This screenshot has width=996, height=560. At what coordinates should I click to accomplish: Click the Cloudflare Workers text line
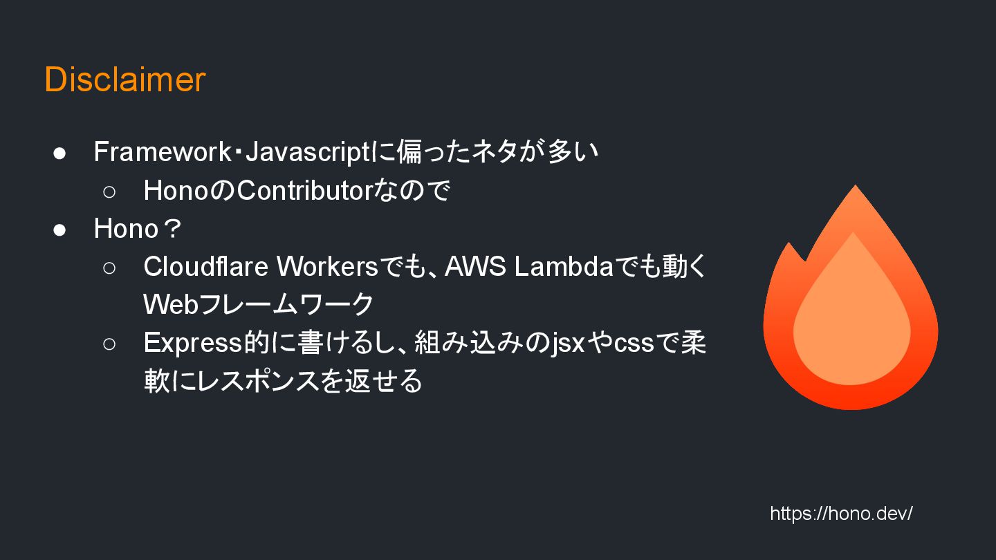[425, 267]
